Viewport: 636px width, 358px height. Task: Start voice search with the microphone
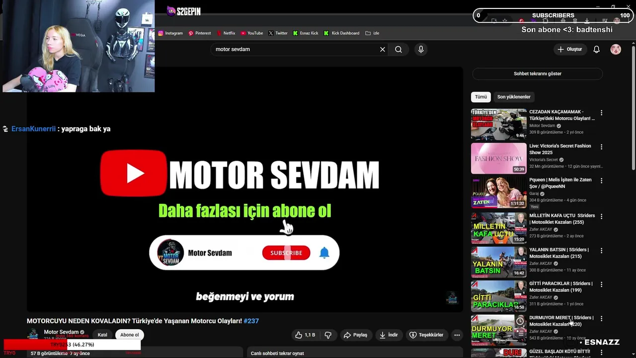click(421, 49)
